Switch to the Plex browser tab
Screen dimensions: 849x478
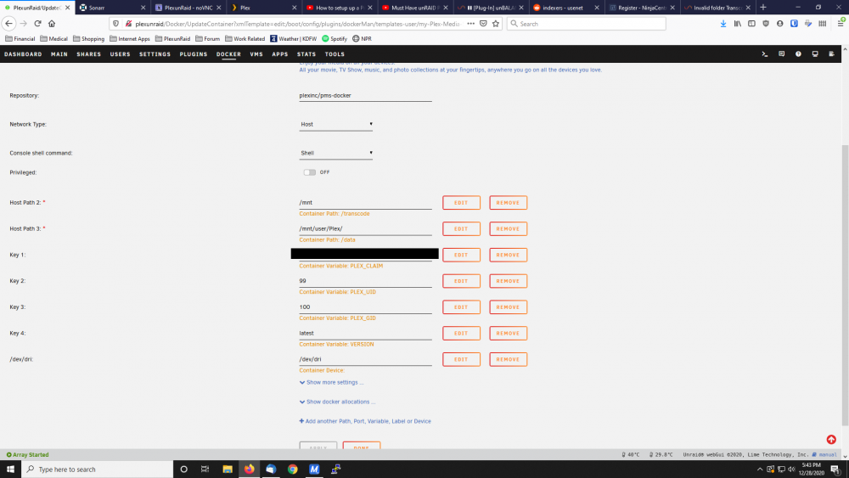[x=264, y=8]
